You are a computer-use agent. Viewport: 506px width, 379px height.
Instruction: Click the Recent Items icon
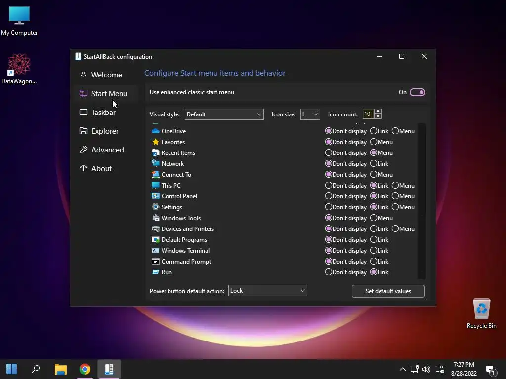pos(156,153)
